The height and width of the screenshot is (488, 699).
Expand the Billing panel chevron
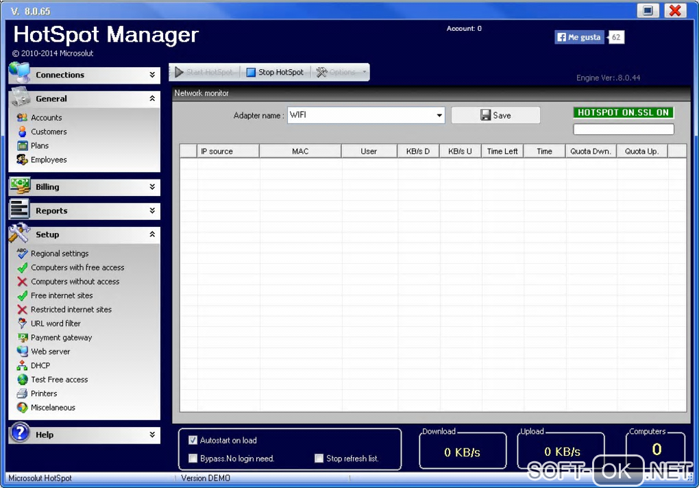(x=152, y=186)
